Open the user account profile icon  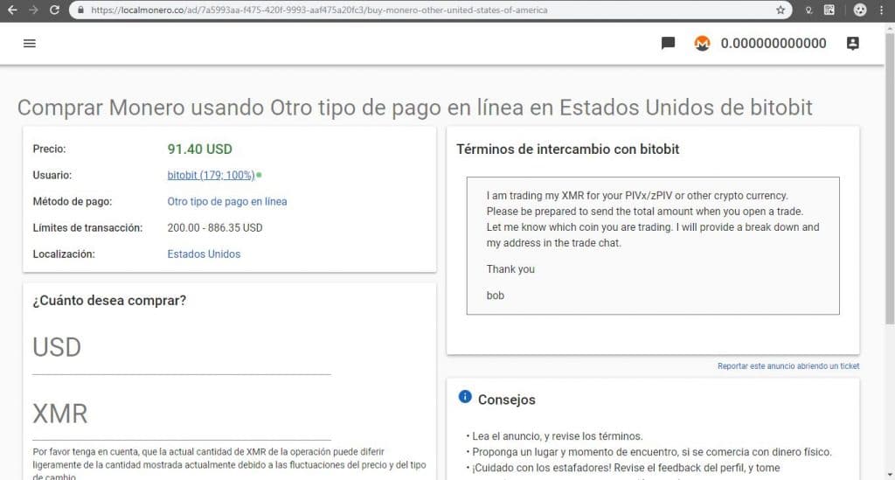[x=853, y=44]
